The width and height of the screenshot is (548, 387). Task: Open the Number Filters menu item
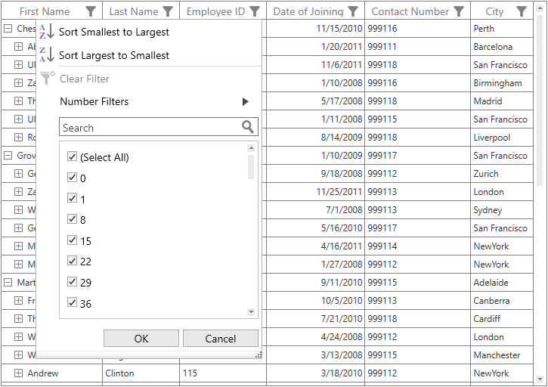pyautogui.click(x=94, y=102)
